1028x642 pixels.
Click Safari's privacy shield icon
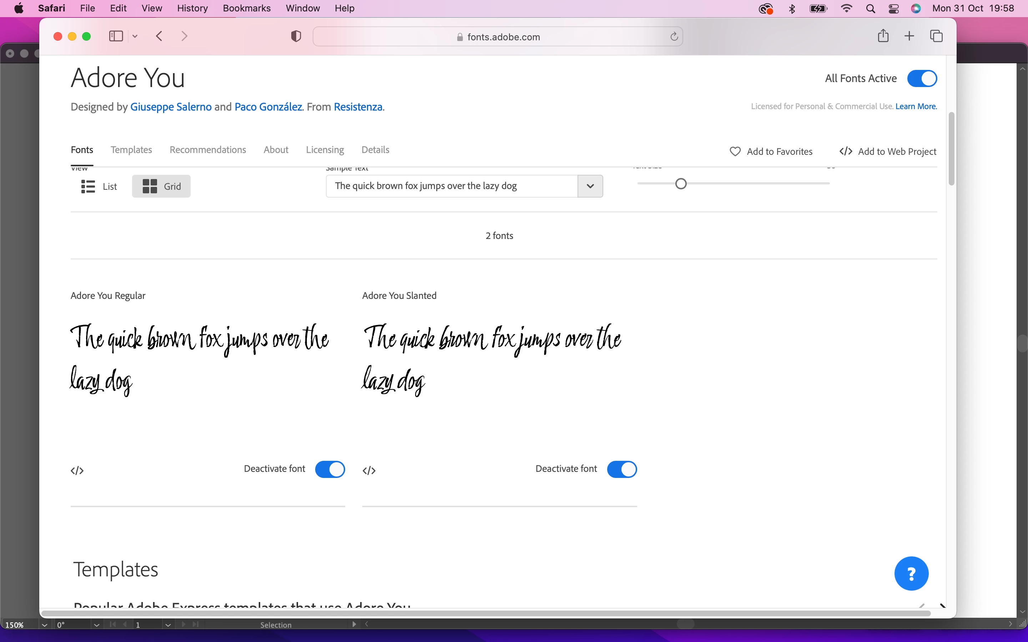tap(296, 36)
